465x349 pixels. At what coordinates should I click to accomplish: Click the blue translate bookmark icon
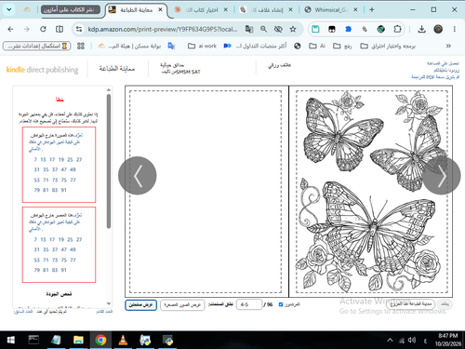pos(171,46)
